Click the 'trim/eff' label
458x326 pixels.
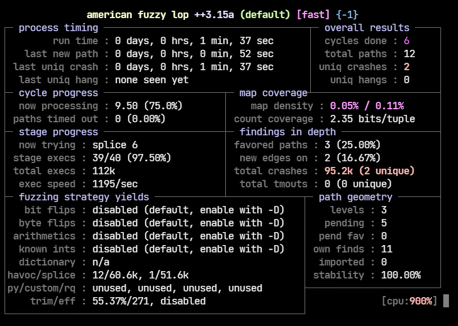click(53, 301)
